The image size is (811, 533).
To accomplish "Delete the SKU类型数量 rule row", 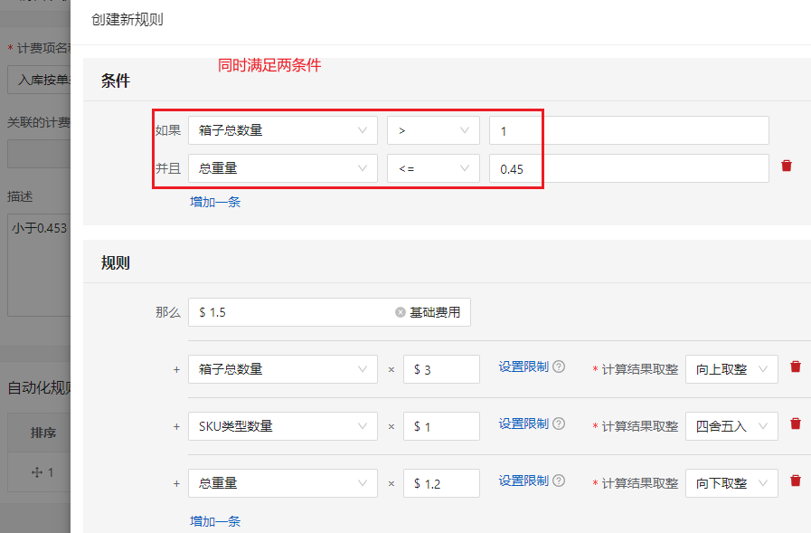I will pos(796,424).
